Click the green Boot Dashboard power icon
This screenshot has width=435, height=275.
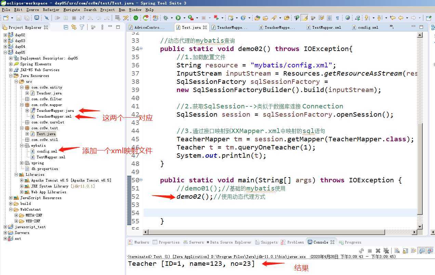[x=136, y=18]
